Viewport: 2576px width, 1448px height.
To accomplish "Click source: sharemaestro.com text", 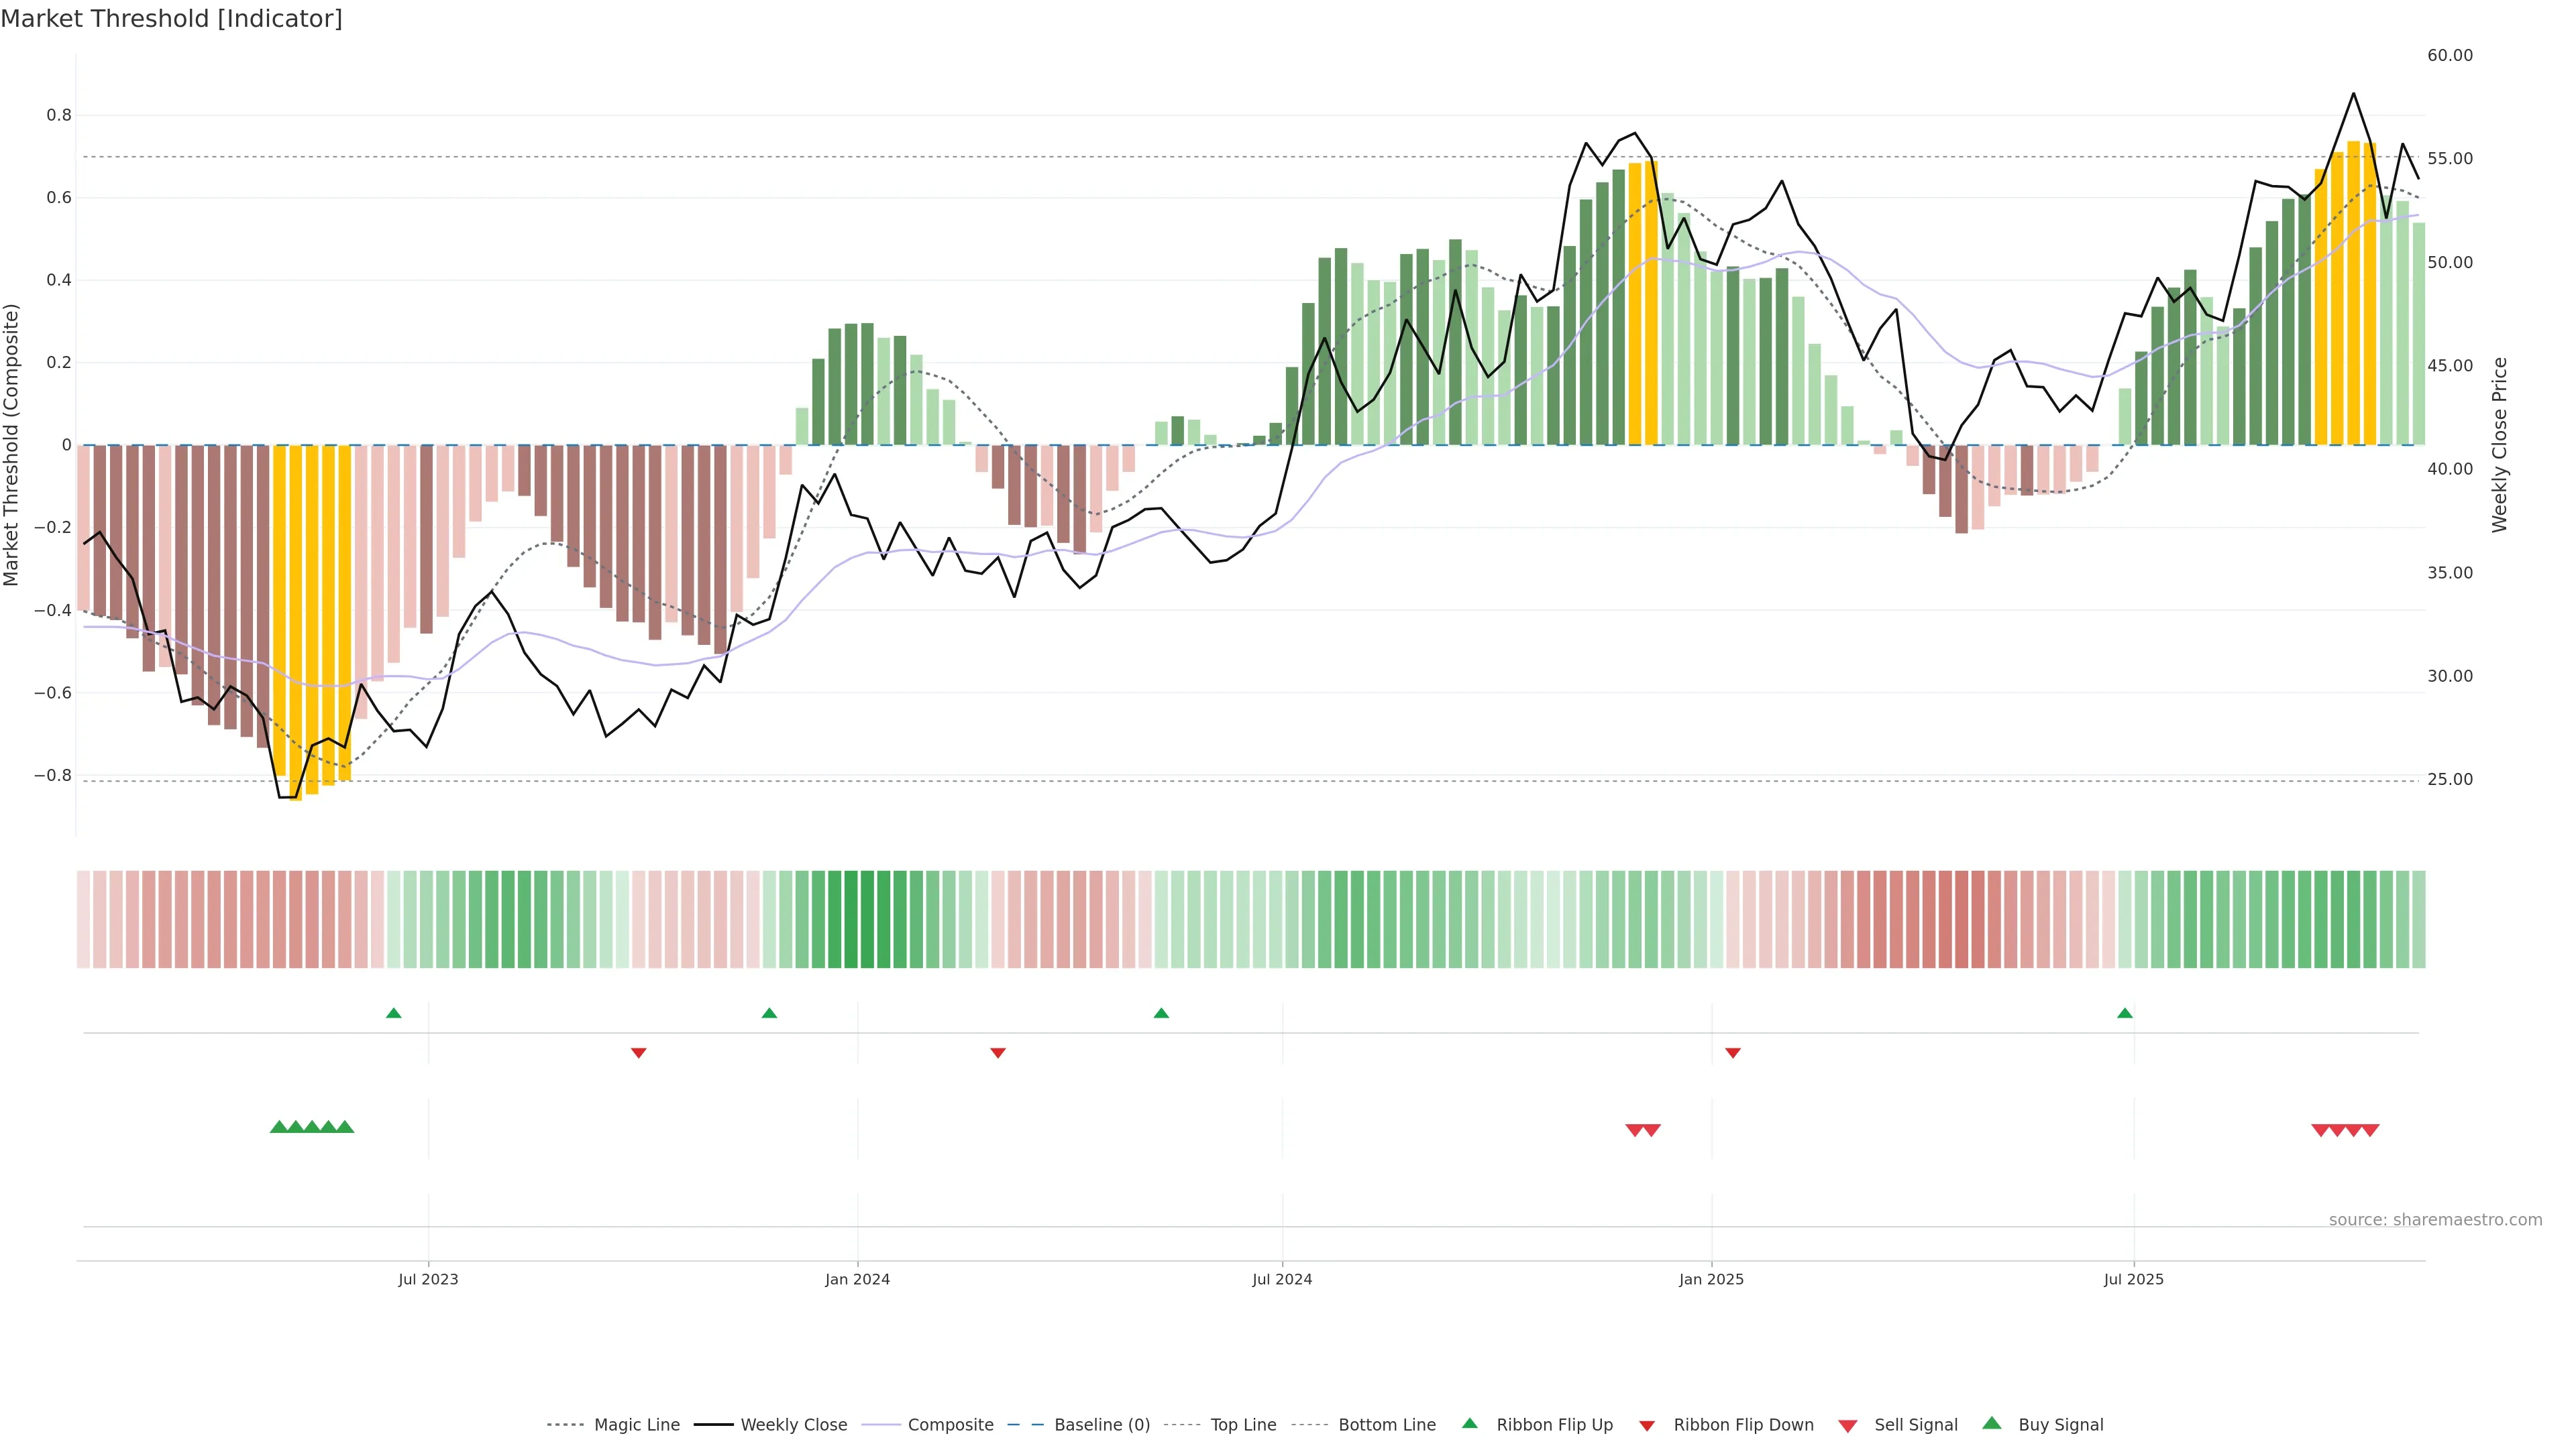I will tap(2435, 1220).
